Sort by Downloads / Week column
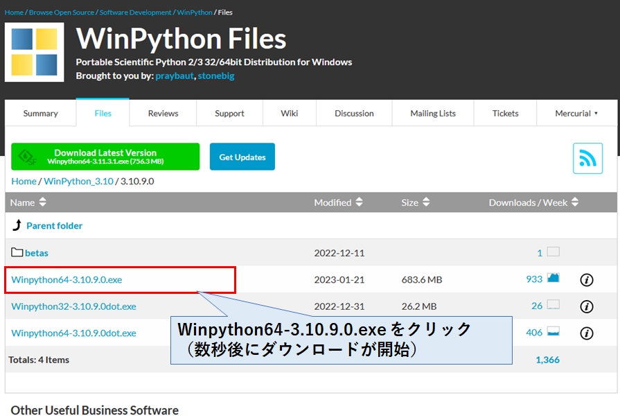620x420 pixels. pyautogui.click(x=533, y=202)
